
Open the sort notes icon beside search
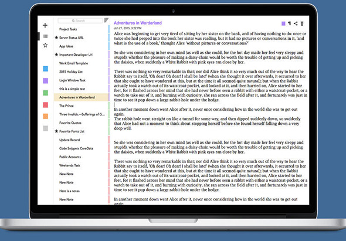click(x=106, y=21)
